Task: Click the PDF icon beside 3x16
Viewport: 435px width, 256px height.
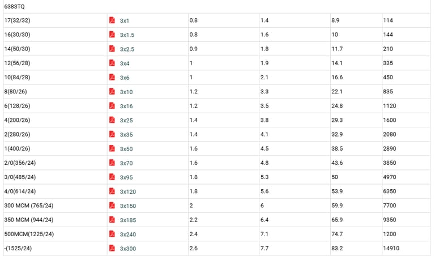Action: click(112, 106)
